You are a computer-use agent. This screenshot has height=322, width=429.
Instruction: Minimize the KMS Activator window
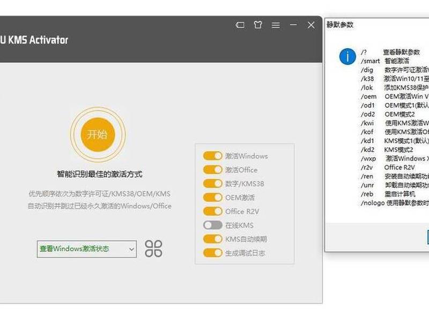point(293,25)
